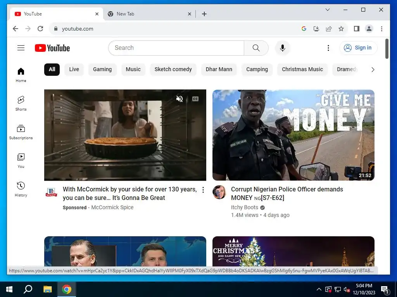Image resolution: width=397 pixels, height=297 pixels.
Task: Open Subscriptions from sidebar
Action: click(21, 132)
